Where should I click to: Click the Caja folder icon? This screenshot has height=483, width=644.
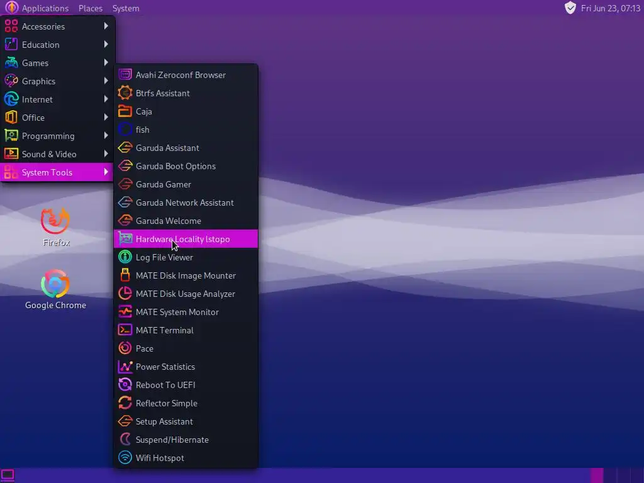point(125,111)
